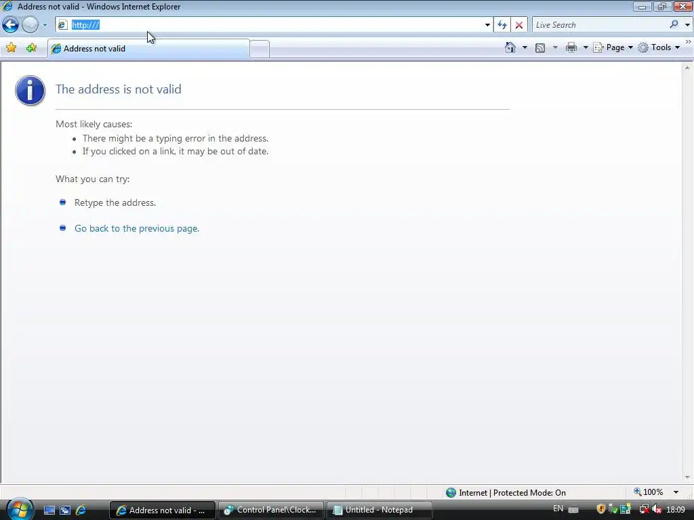Open a new blank tab
Screen dimensions: 694x520
[260, 49]
